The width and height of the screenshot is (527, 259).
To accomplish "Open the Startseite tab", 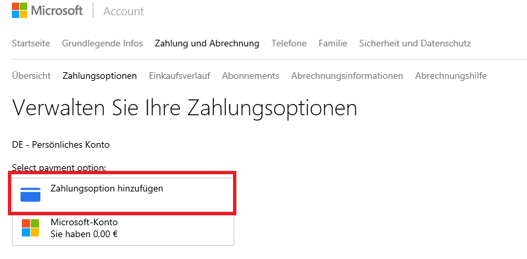I will click(x=31, y=44).
